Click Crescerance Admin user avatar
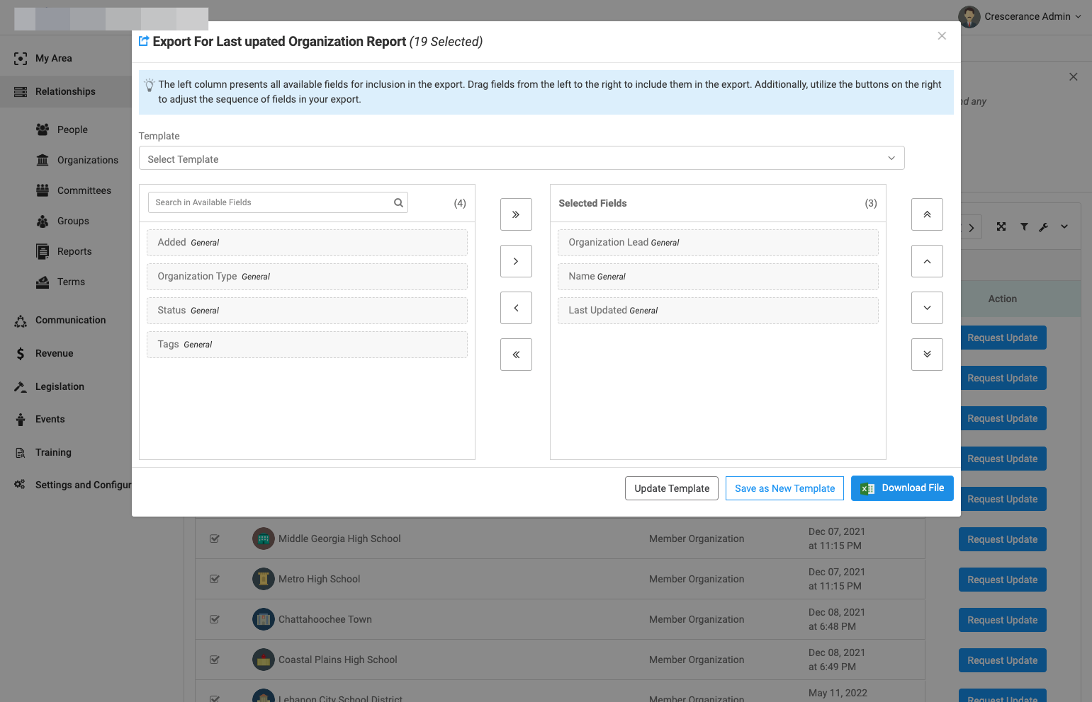Screen dimensions: 1092x702 [x=969, y=16]
